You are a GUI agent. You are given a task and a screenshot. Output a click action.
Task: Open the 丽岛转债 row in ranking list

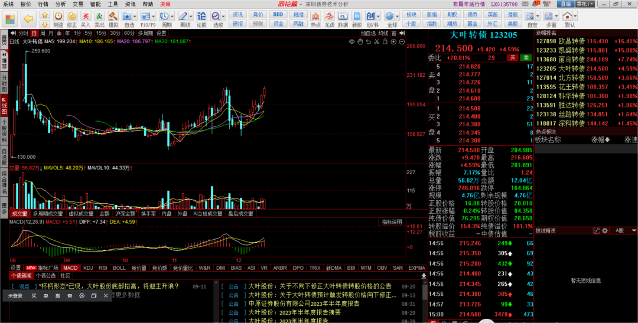(586, 60)
